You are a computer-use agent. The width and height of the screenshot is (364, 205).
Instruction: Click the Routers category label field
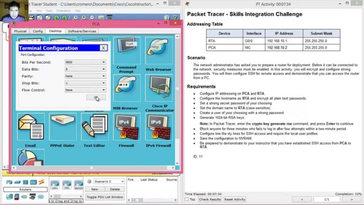[x=25, y=189]
